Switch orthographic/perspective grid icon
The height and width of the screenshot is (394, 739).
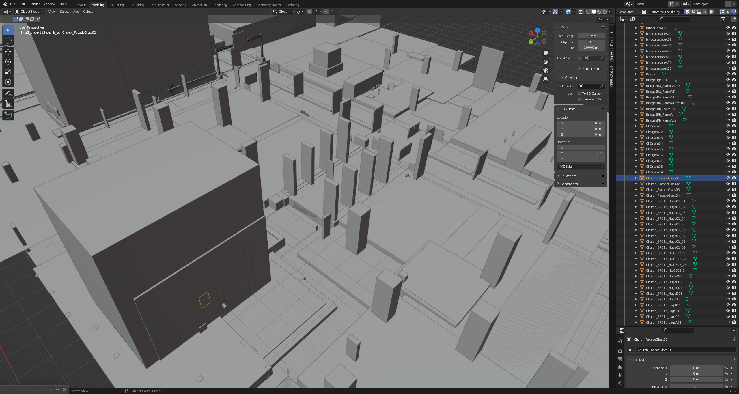[x=546, y=79]
